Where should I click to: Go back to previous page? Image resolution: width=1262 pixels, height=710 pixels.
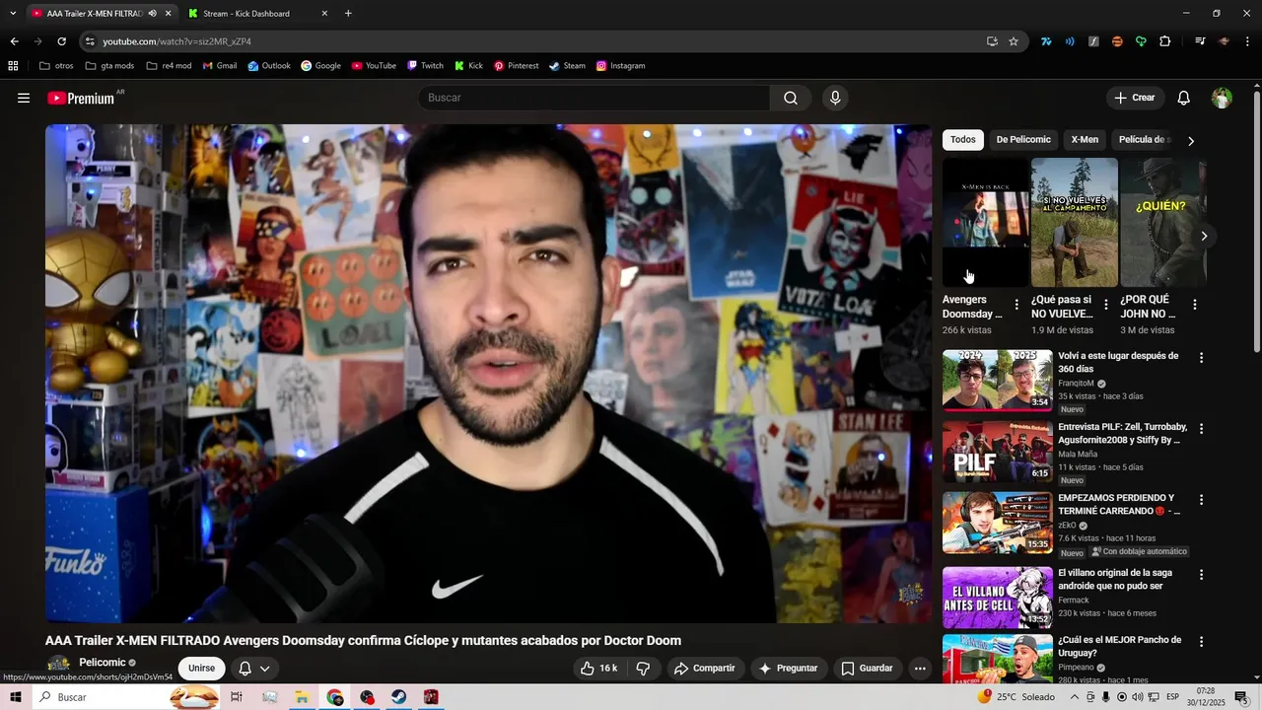pos(14,41)
